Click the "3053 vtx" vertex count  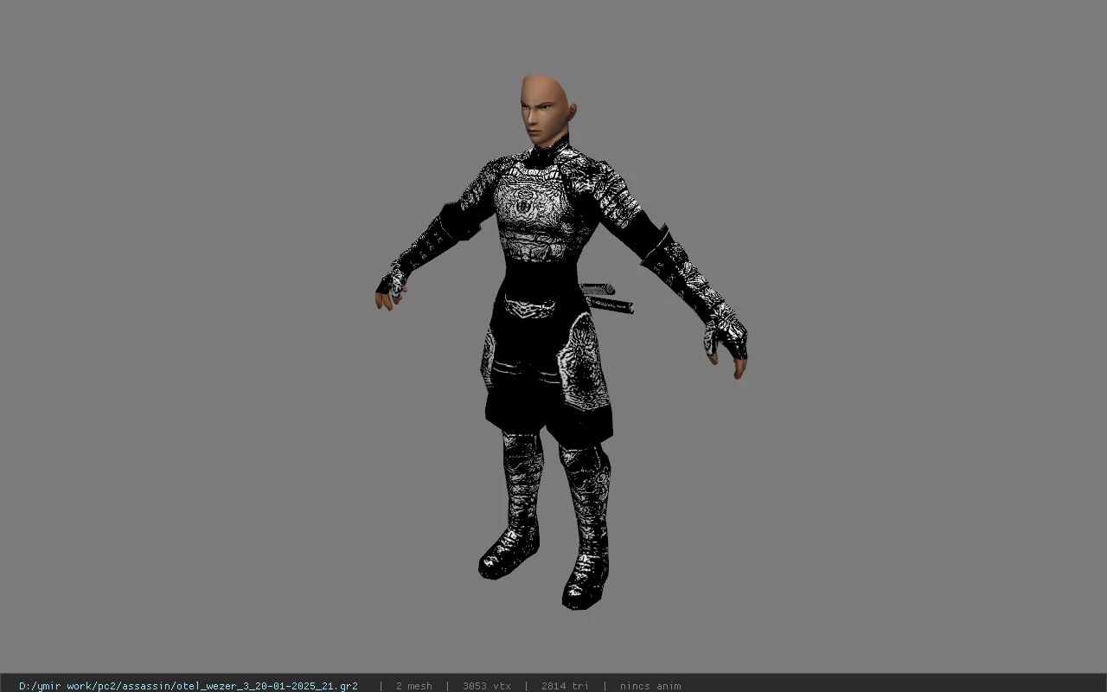[486, 686]
